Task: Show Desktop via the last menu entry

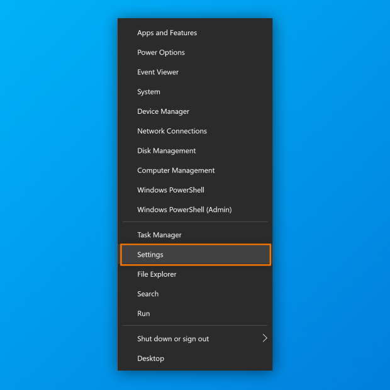Action: click(x=150, y=359)
